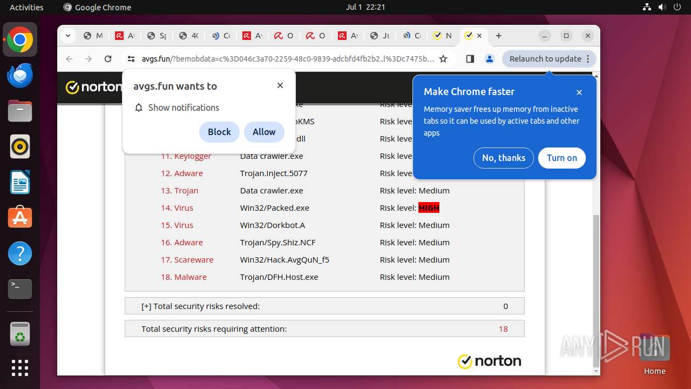Open Terminal from the dock
691x389 pixels.
20,289
